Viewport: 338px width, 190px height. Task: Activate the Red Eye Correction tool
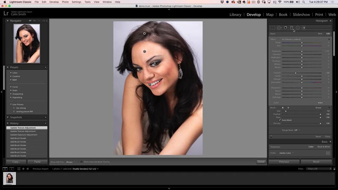(x=285, y=28)
